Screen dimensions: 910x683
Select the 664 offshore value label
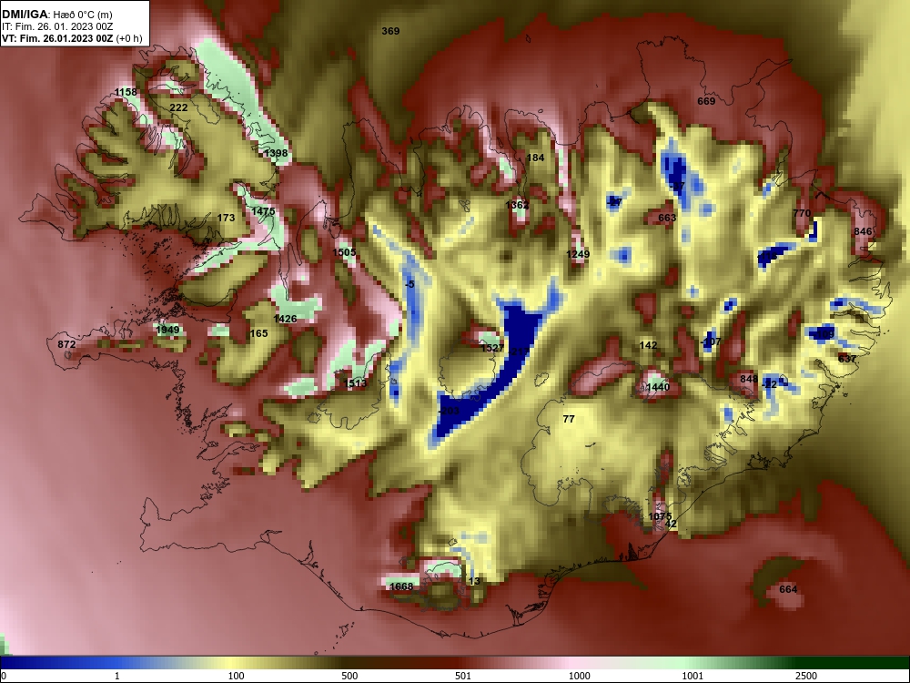click(x=788, y=589)
